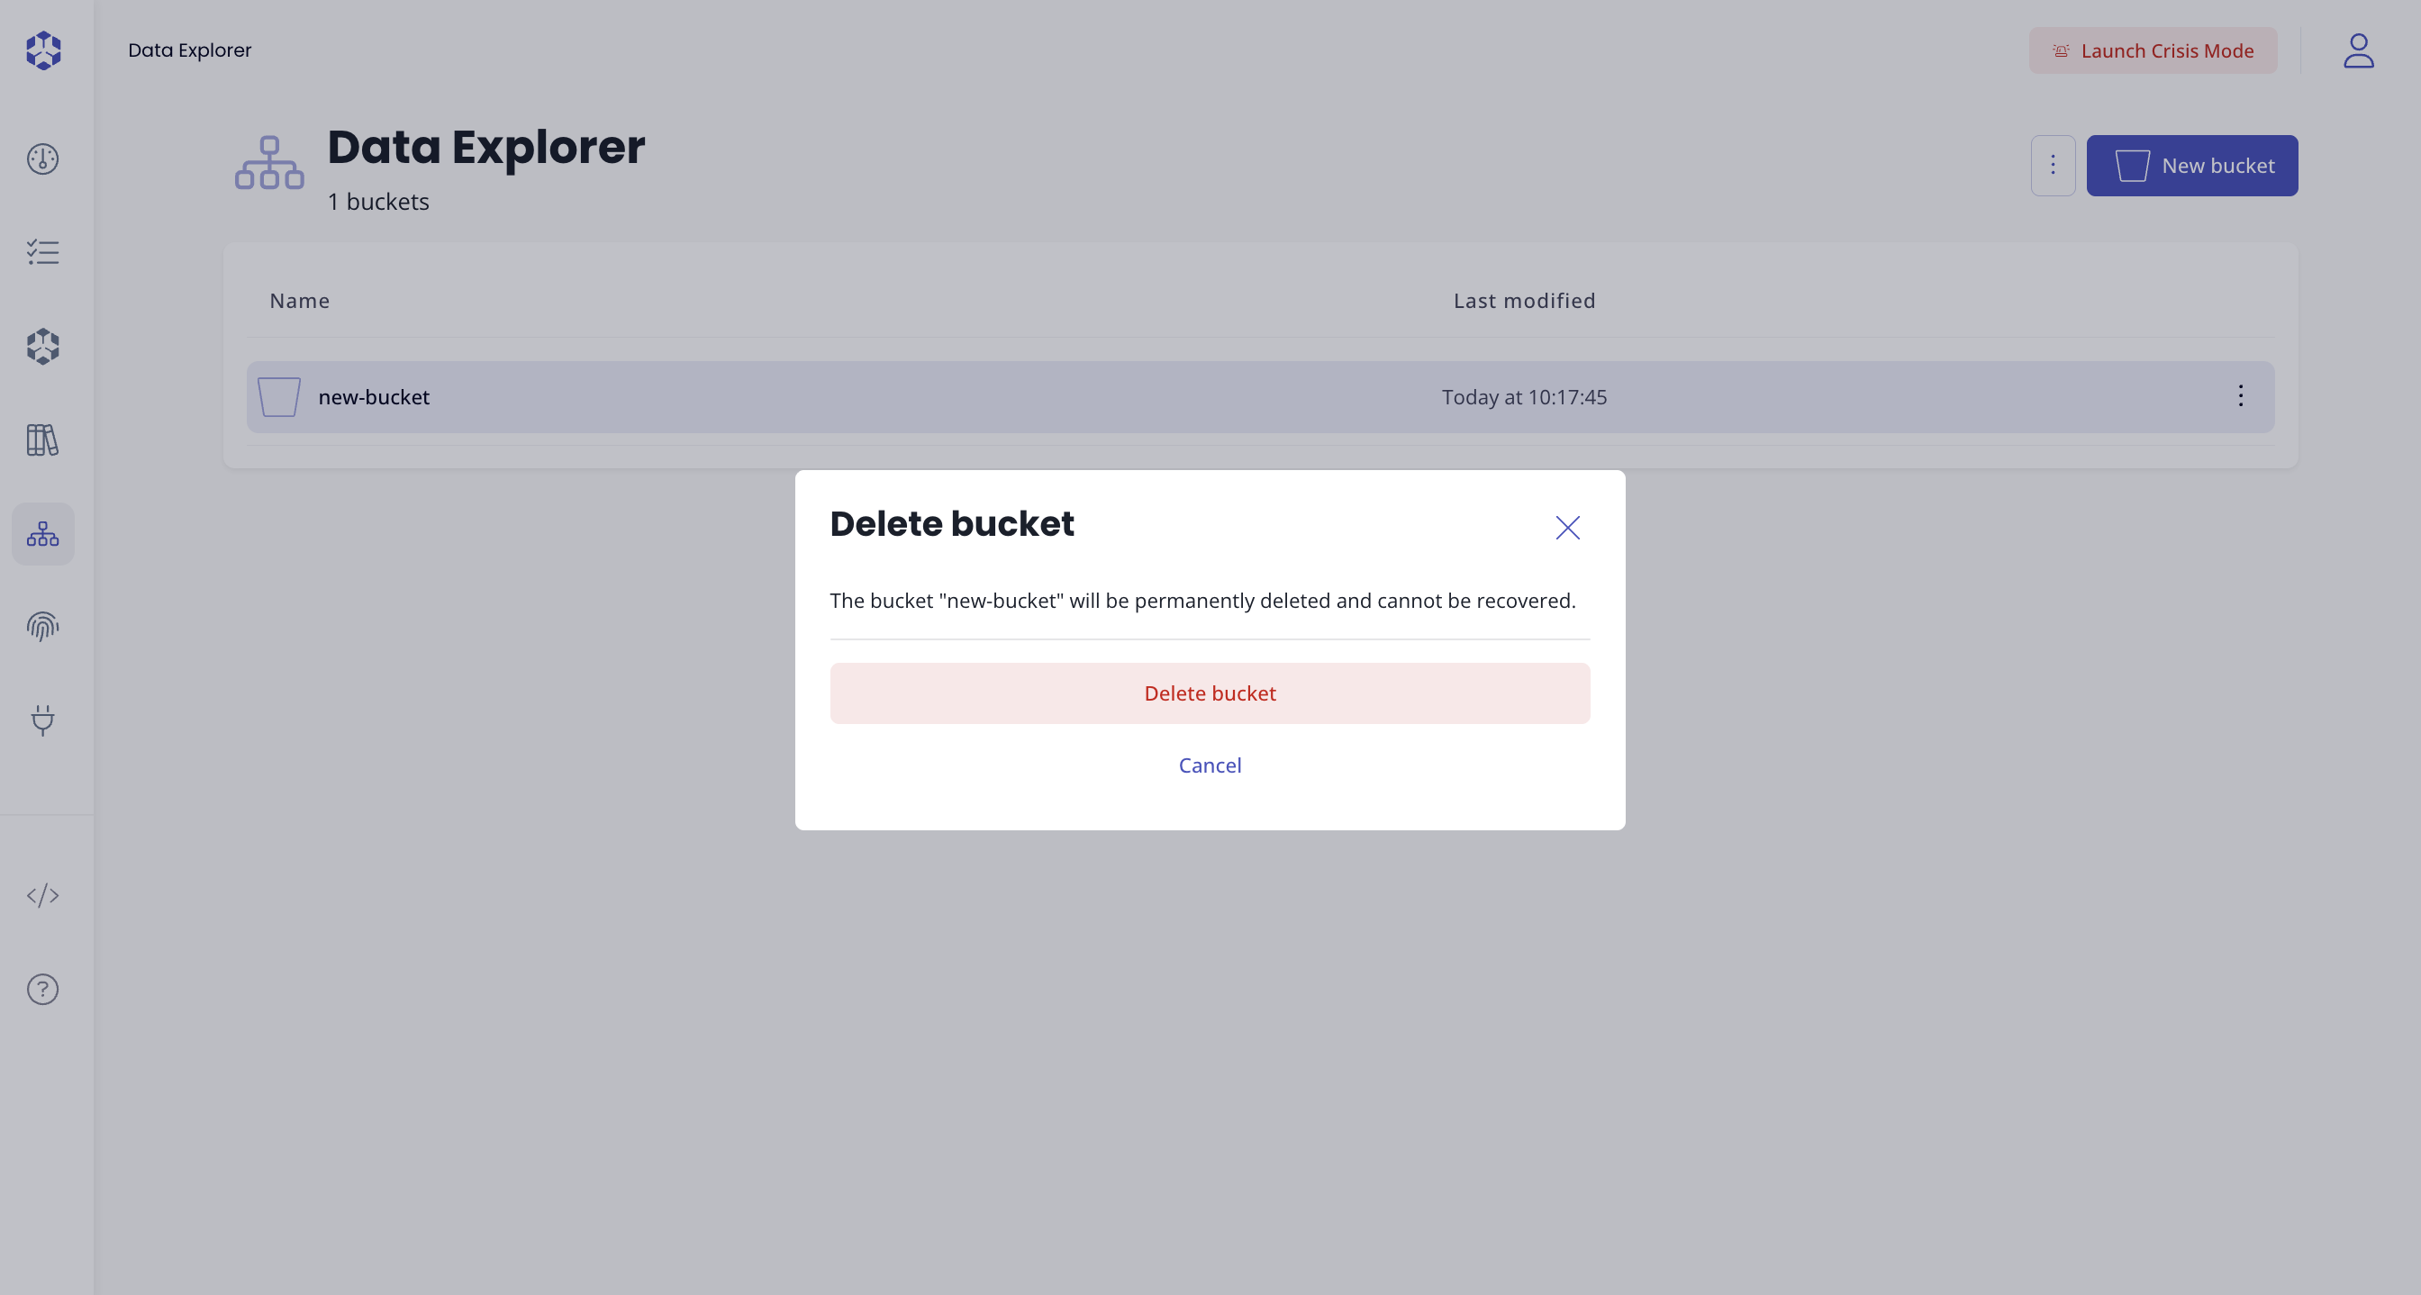Screen dimensions: 2421x1295
Task: Dismiss the Delete bucket dialog with X
Action: 1566,527
